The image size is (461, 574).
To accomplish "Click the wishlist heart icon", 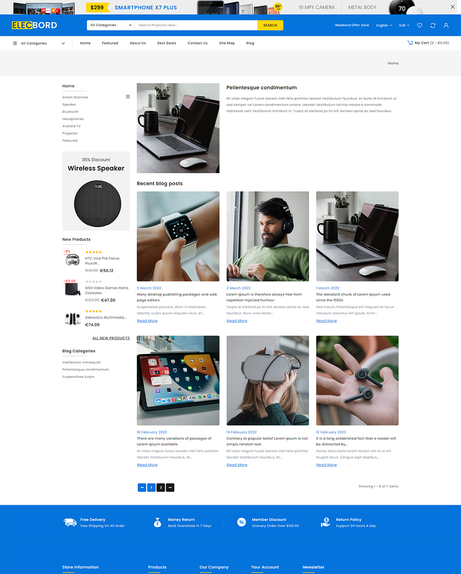I will pos(419,25).
